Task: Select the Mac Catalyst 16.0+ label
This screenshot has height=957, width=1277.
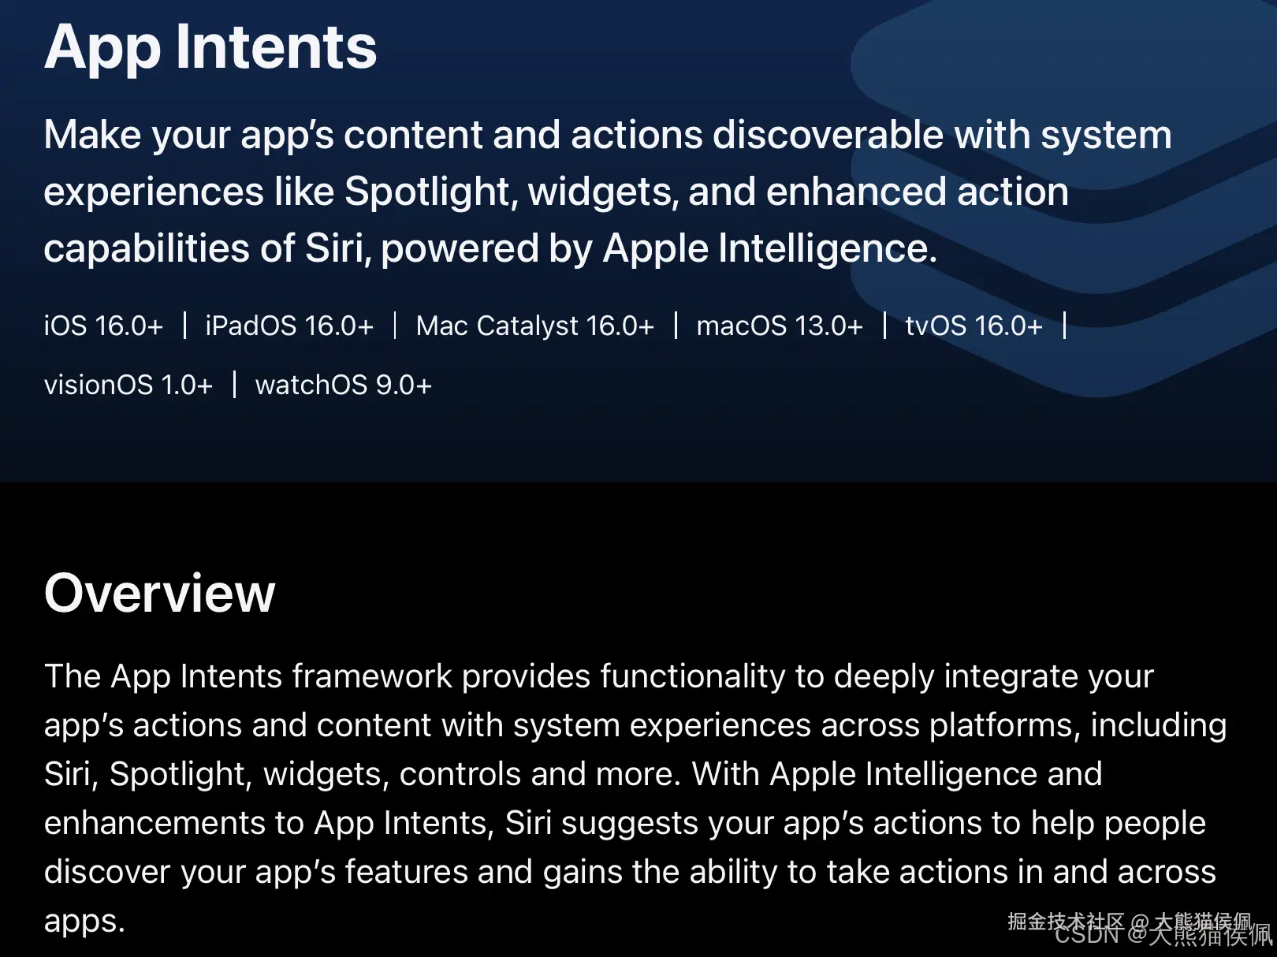Action: point(534,326)
